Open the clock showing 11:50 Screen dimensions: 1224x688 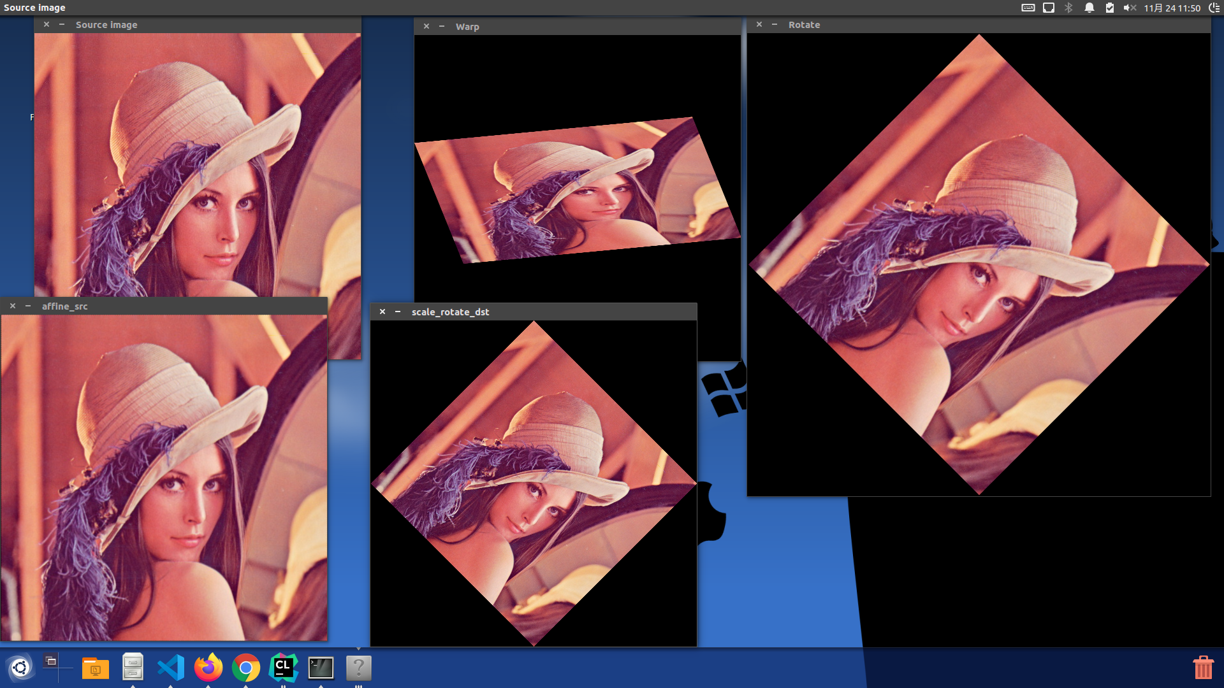[1172, 8]
